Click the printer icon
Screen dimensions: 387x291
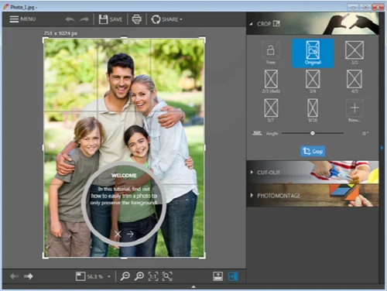pos(137,19)
